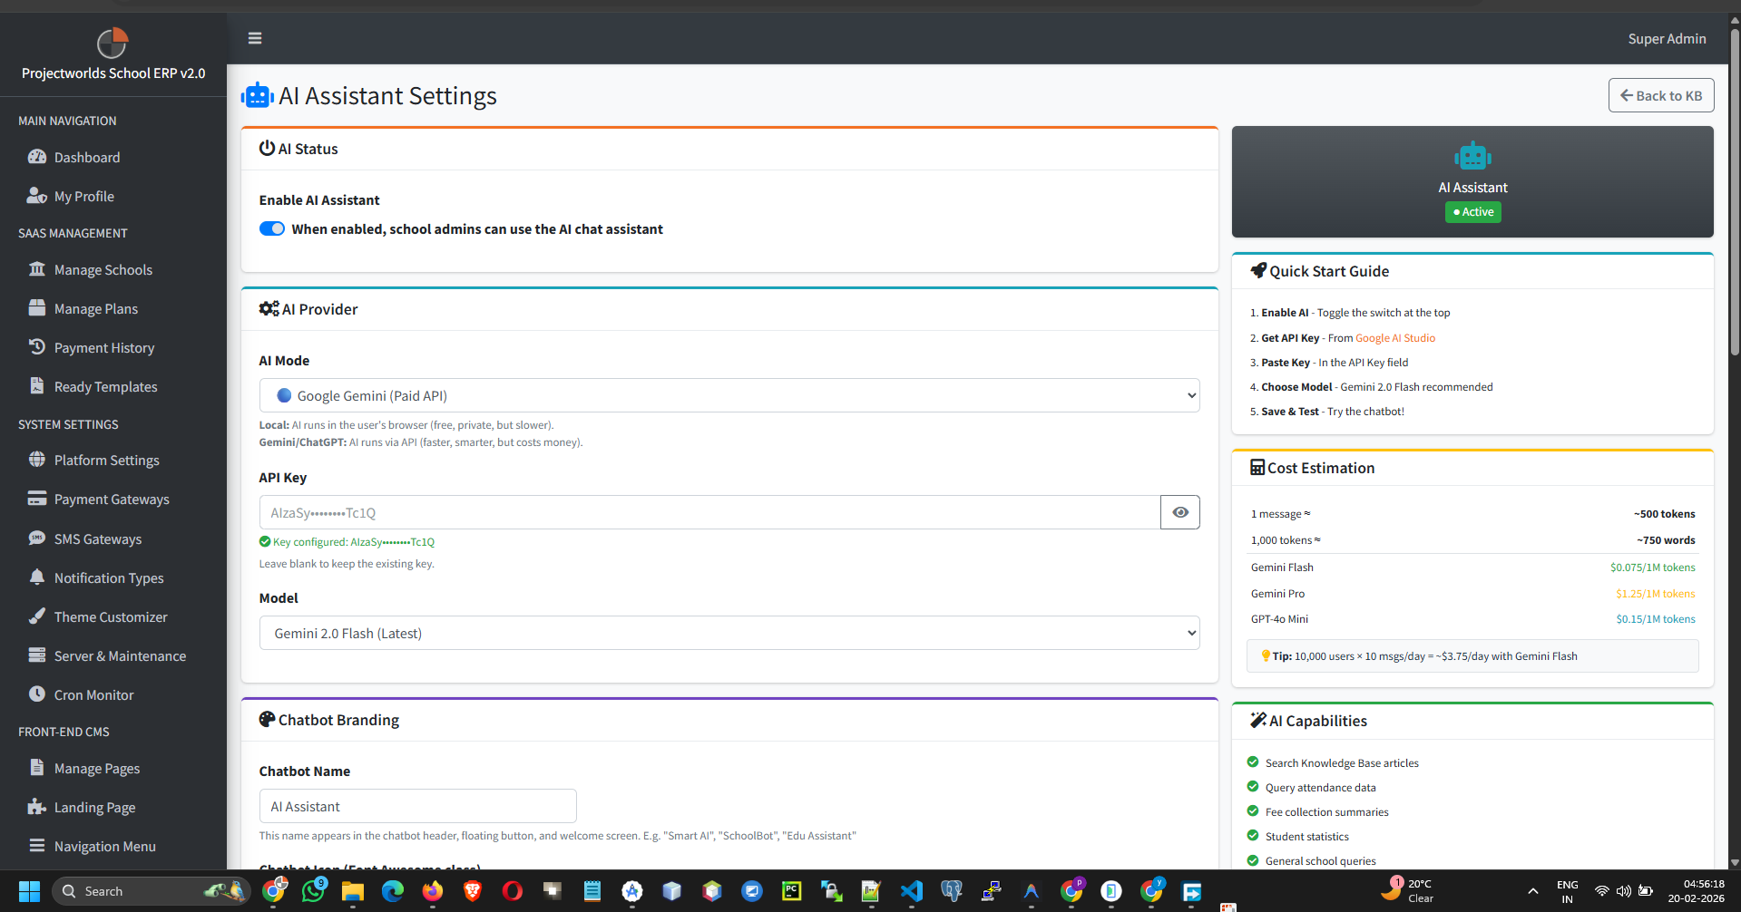Screen dimensions: 1741x912
Task: Select the Dashboard icon in the sidebar
Action: (x=37, y=157)
